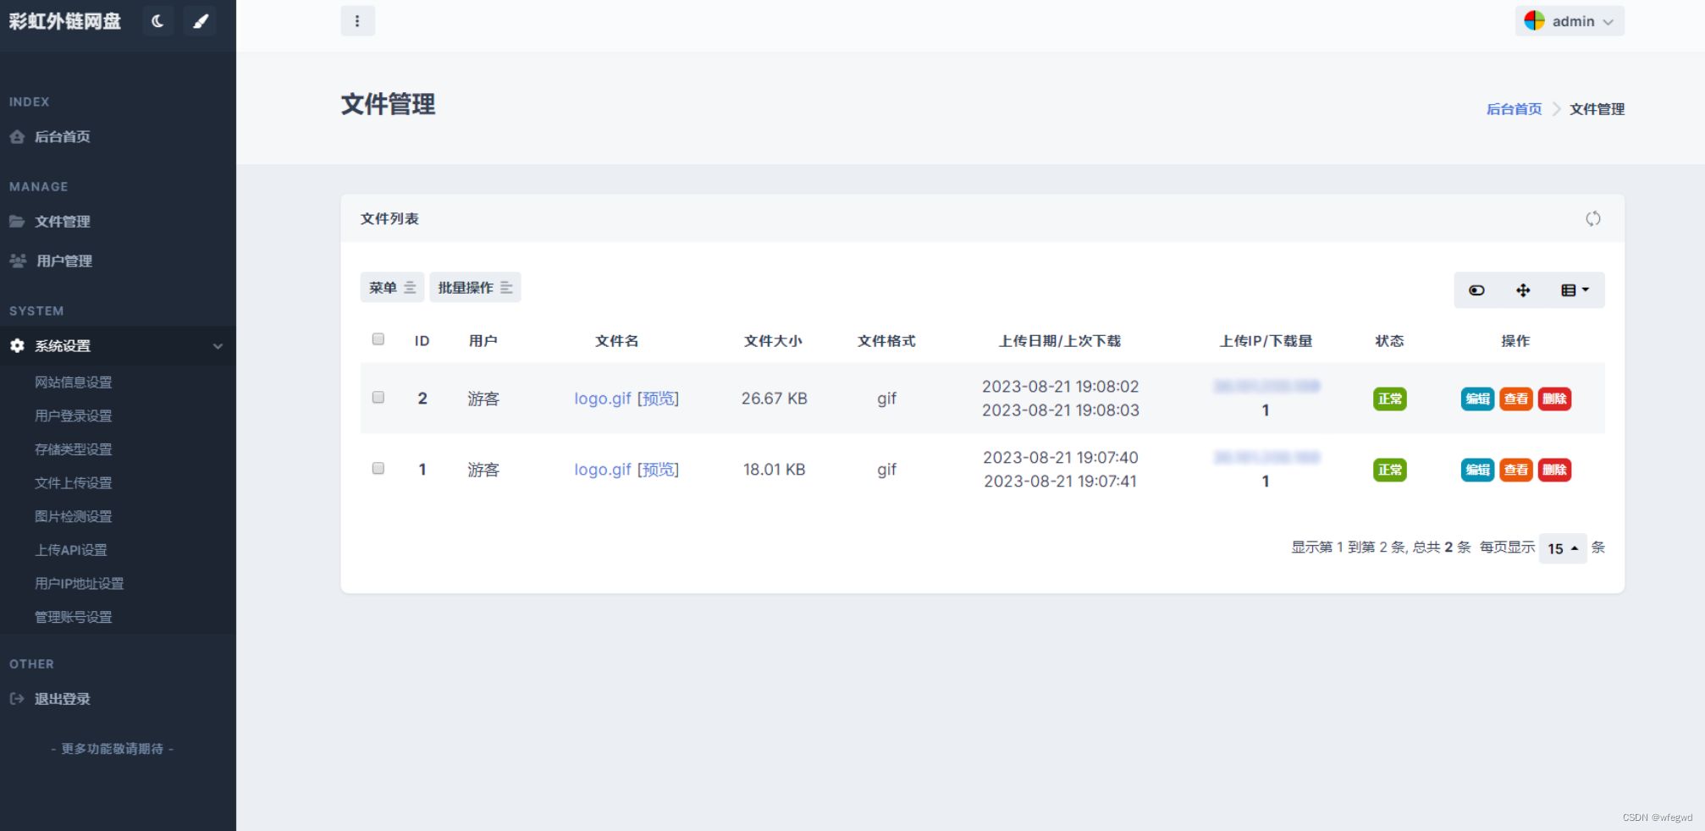
Task: Toggle dark mode moon icon
Action: (157, 21)
